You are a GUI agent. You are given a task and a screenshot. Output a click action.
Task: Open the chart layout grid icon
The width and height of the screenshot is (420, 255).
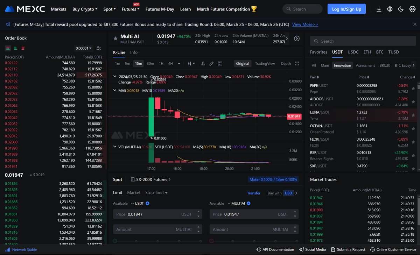point(220,64)
